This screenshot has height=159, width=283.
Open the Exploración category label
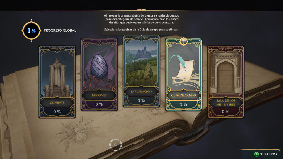141,92
